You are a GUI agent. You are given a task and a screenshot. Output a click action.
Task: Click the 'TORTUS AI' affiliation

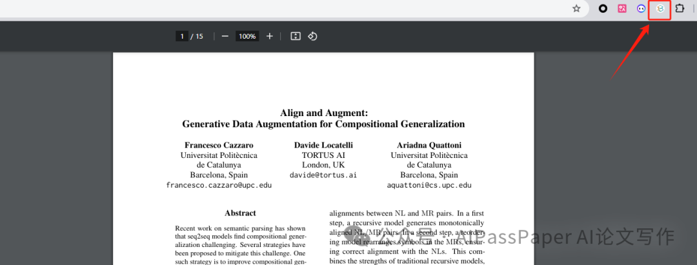[323, 155]
